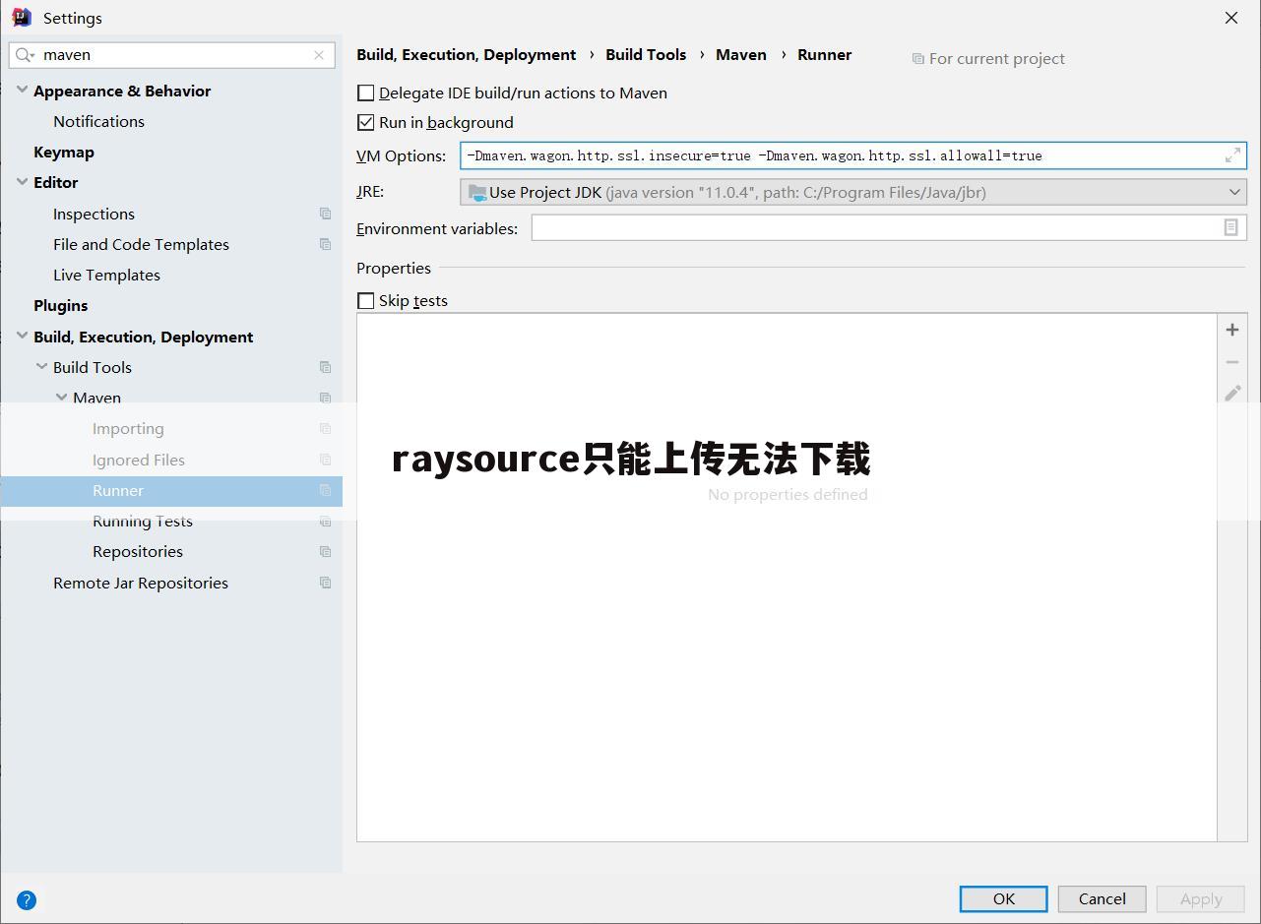Screen dimensions: 1261x924
Task: Select Notifications in settings tree
Action: [x=98, y=121]
